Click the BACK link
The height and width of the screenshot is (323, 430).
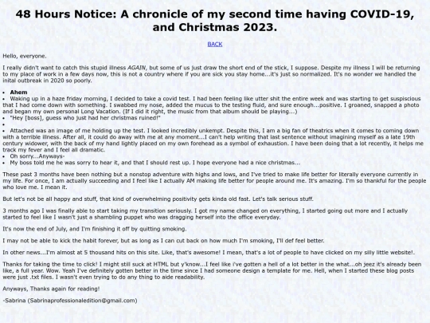pos(215,44)
